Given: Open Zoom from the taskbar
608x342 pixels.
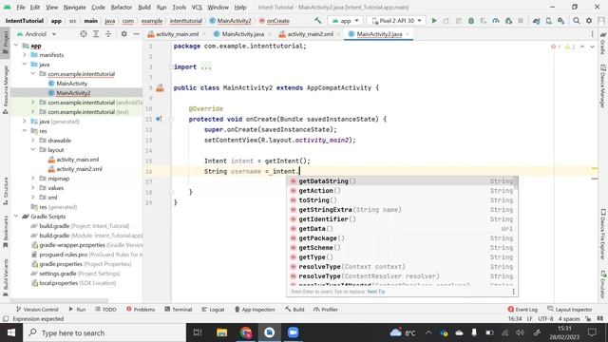Looking at the screenshot, I should pyautogui.click(x=294, y=332).
